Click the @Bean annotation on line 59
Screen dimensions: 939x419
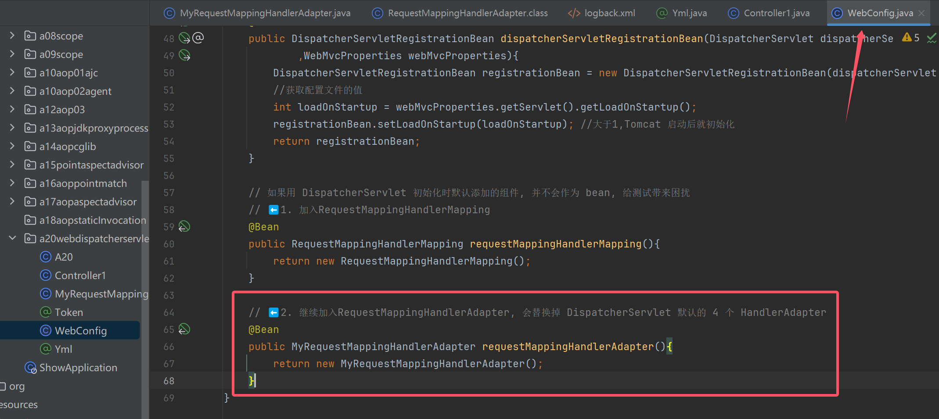(264, 227)
